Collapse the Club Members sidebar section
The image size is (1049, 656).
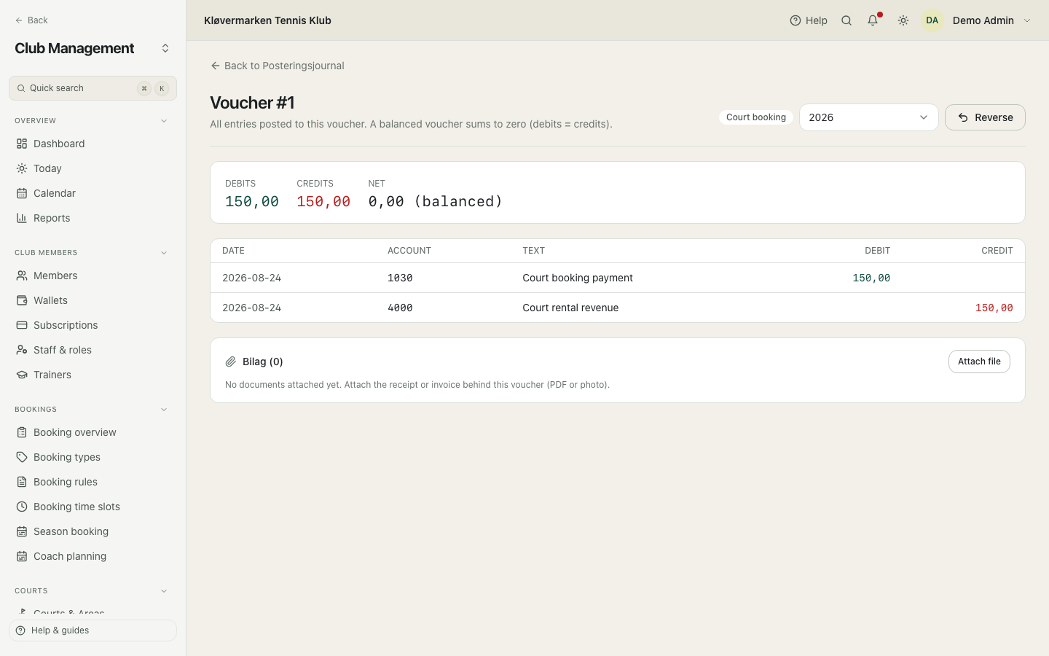[164, 253]
